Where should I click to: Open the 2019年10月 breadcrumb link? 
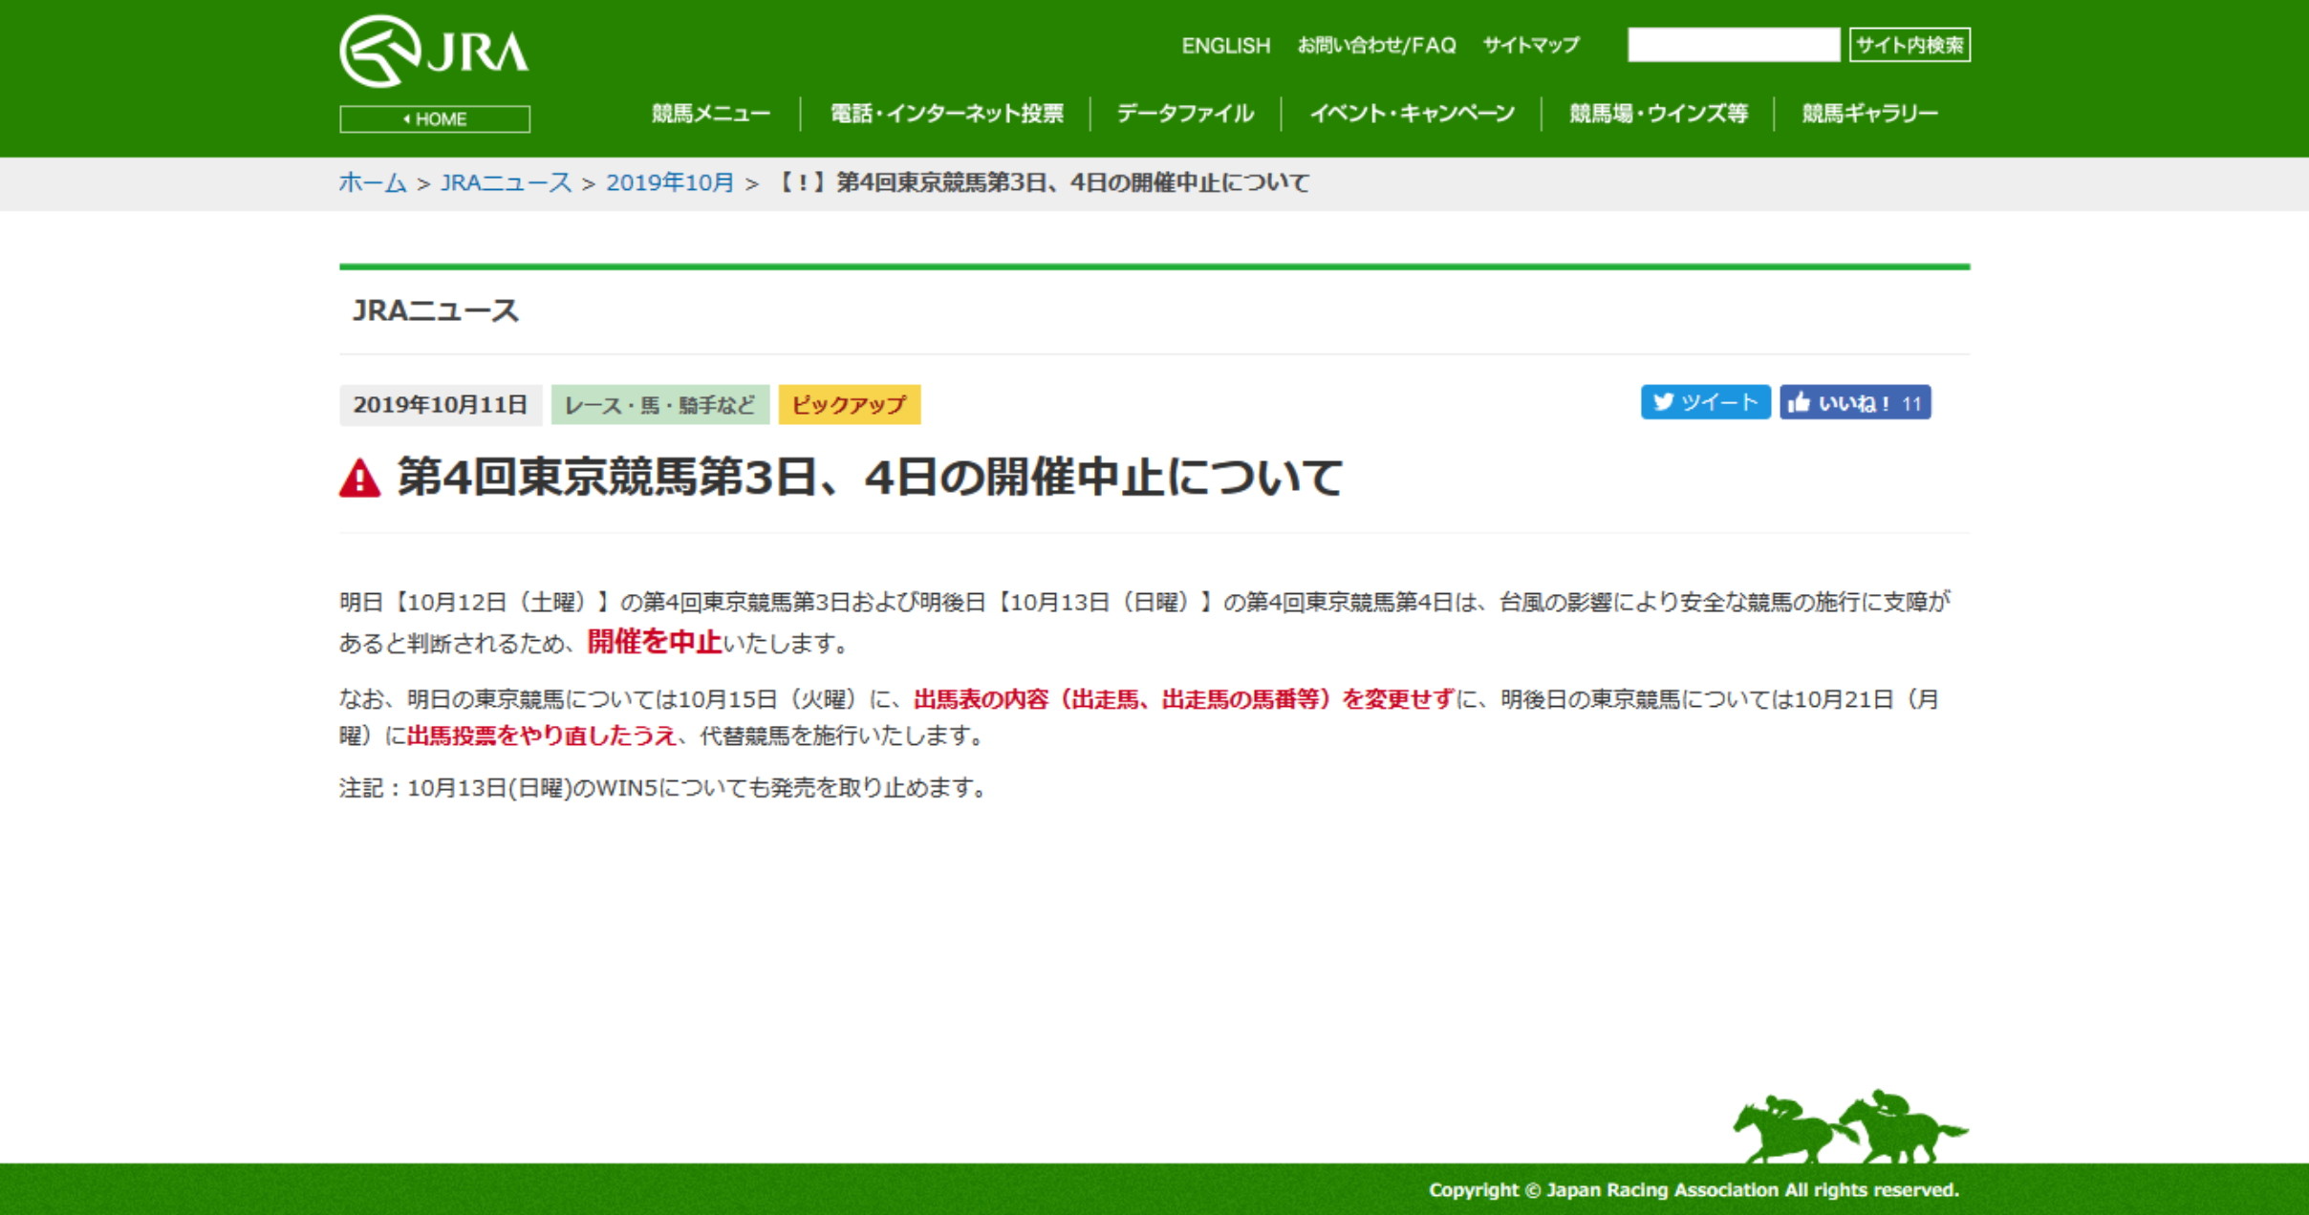670,182
